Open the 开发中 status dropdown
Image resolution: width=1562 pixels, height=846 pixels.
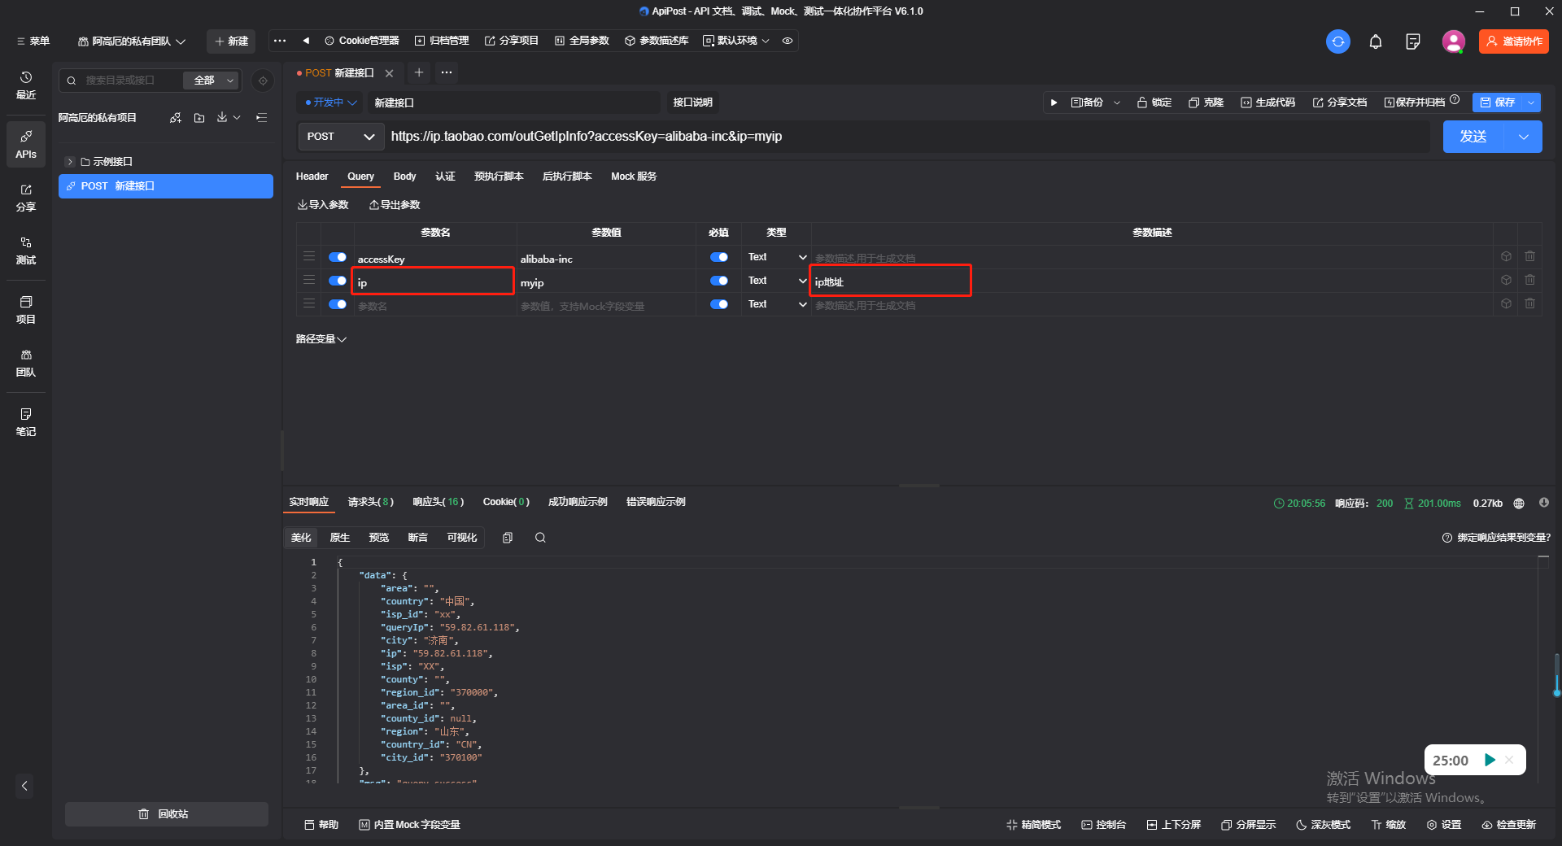pyautogui.click(x=331, y=102)
